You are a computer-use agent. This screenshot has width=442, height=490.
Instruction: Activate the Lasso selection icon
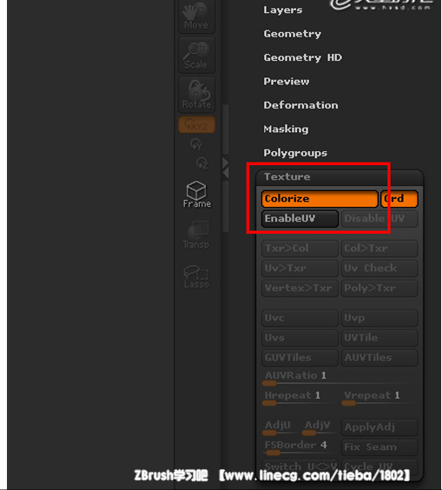[x=196, y=276]
